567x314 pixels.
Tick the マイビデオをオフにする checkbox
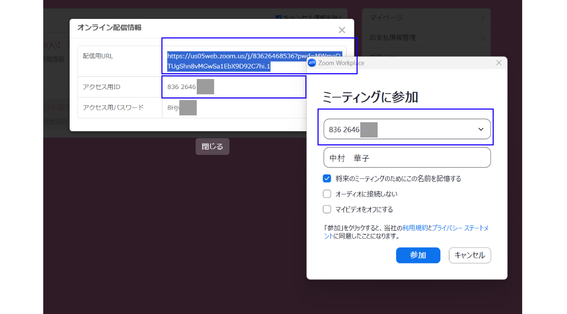coord(327,209)
